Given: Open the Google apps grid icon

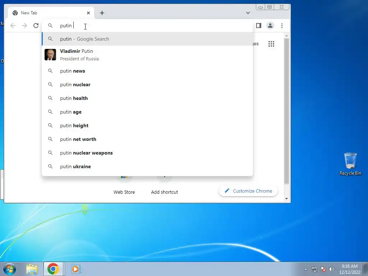Looking at the screenshot, I should pyautogui.click(x=271, y=44).
